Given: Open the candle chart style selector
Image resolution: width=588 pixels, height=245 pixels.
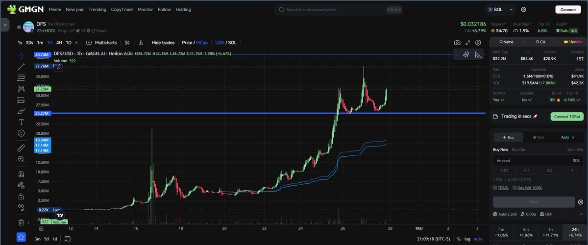Looking at the screenshot, I should tap(127, 43).
